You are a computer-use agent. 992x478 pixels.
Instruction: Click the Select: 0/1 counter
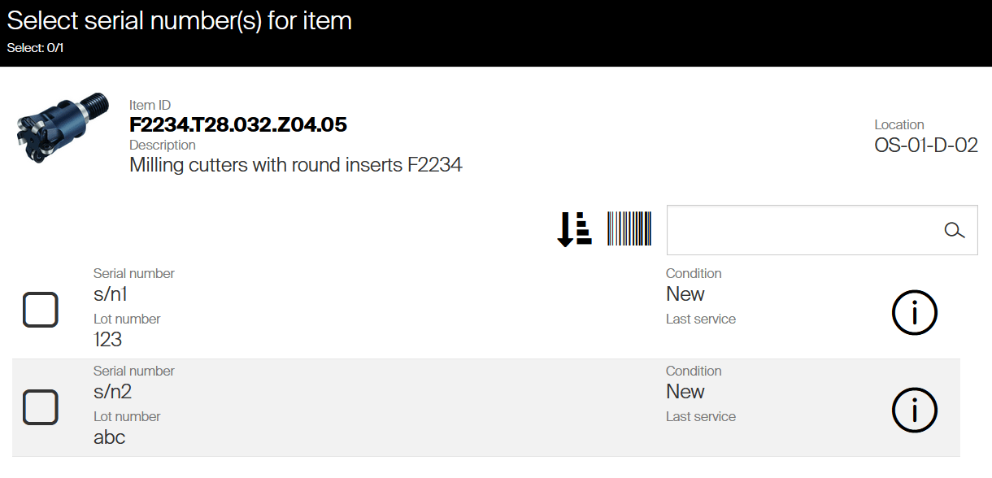(36, 48)
